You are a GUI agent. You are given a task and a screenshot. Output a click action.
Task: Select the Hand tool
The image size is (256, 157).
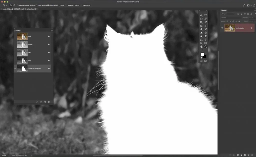(x=201, y=46)
